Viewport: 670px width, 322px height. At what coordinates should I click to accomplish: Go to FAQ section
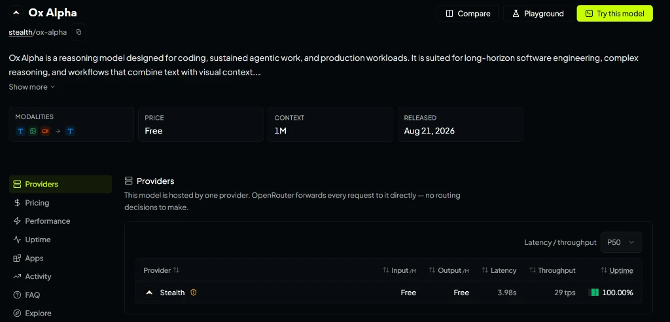coord(60,295)
